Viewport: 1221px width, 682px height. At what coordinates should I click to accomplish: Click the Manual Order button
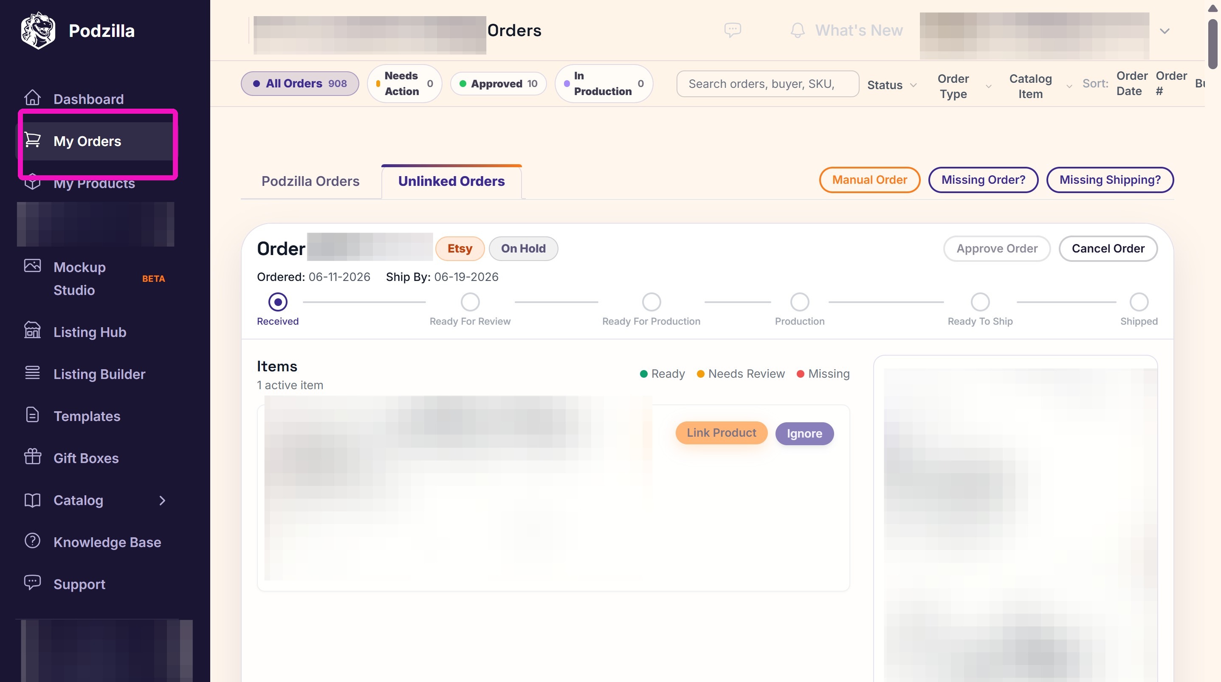point(869,180)
